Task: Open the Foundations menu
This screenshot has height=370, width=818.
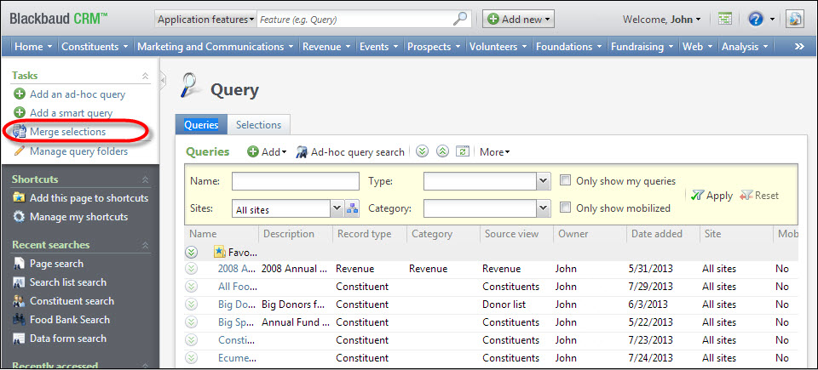Action: [570, 47]
